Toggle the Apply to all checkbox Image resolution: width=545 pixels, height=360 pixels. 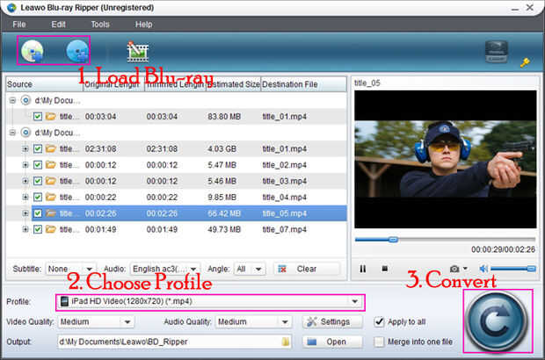[x=379, y=322]
